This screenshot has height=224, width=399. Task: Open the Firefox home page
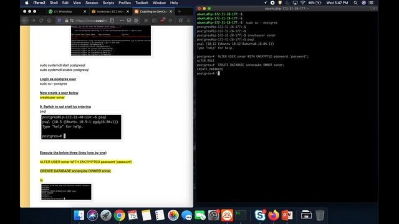click(49, 21)
